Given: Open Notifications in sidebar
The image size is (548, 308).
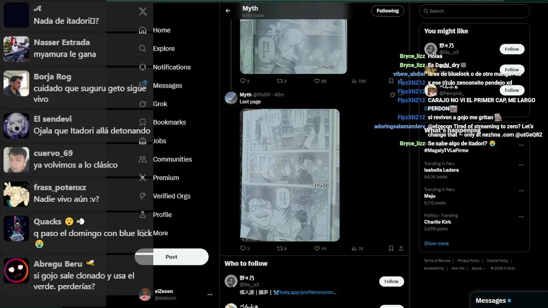Looking at the screenshot, I should coord(171,67).
